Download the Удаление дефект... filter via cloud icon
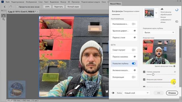This screenshot has height=102, width=182. click(135, 31)
